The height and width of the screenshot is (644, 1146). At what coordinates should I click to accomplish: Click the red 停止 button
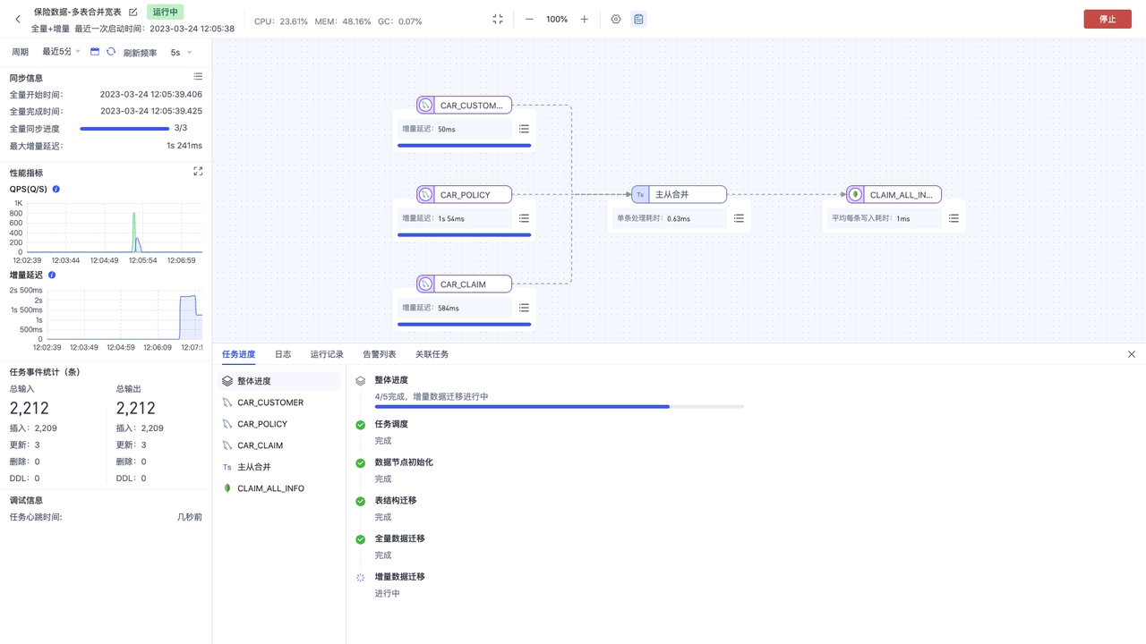(1108, 19)
